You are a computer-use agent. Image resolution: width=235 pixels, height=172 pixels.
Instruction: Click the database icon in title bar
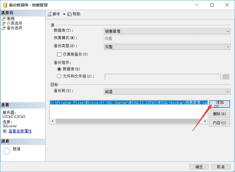tap(5, 5)
